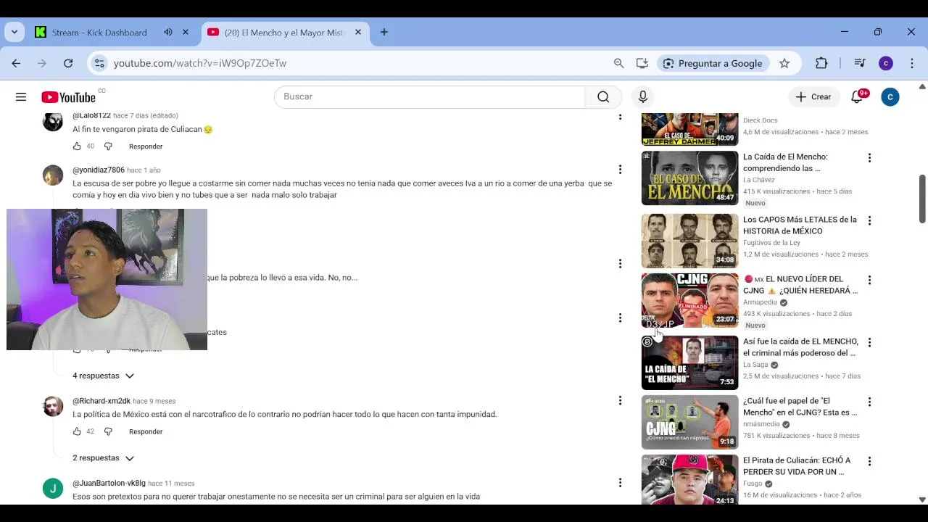Dislike the comment by @Lalo8122

[108, 146]
